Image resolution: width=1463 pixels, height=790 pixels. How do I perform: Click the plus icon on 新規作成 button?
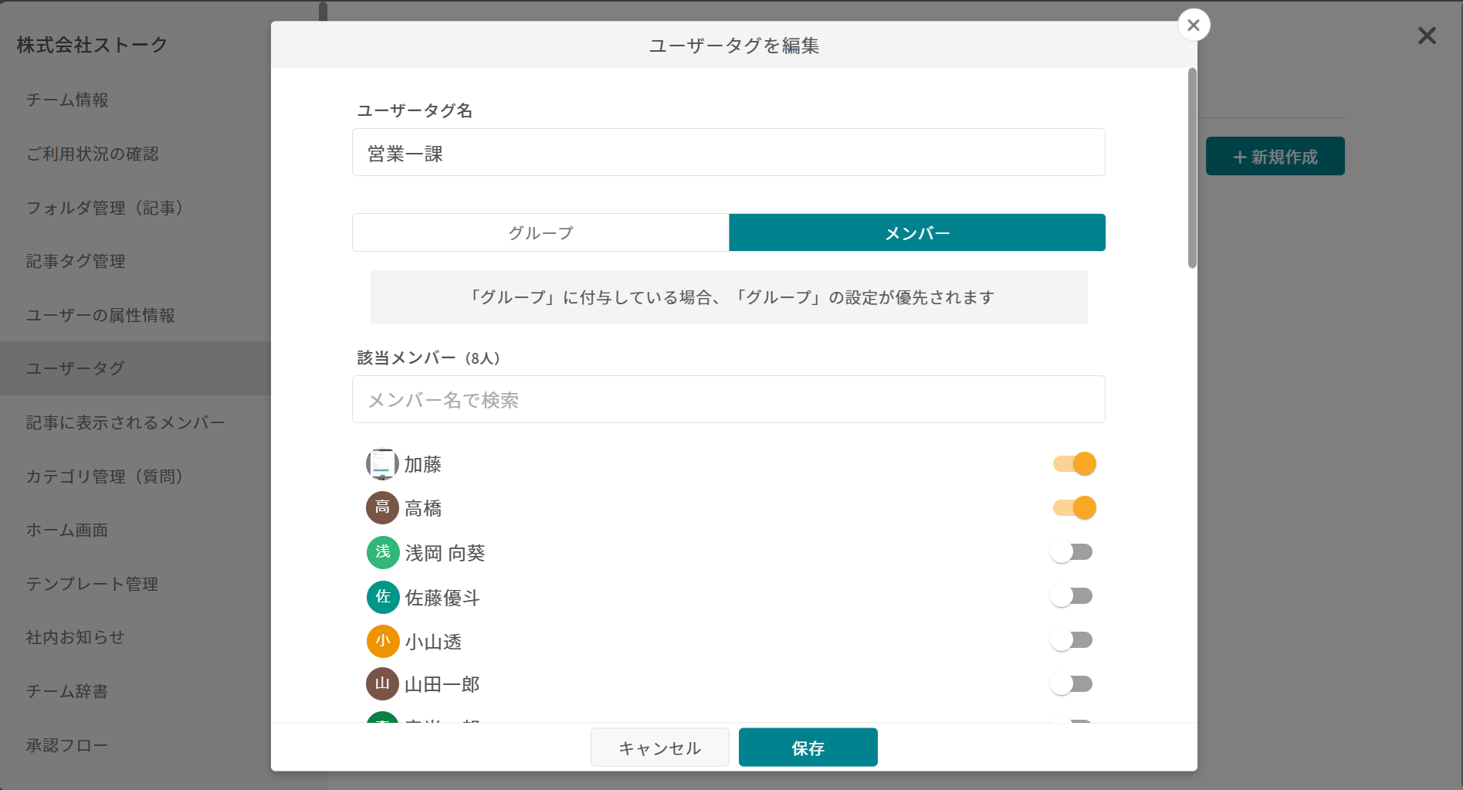click(1239, 158)
